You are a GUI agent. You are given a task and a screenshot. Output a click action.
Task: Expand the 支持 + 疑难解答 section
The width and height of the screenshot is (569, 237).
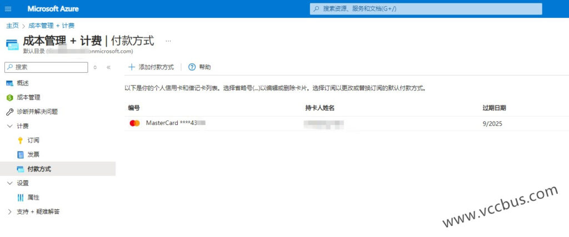click(9, 211)
